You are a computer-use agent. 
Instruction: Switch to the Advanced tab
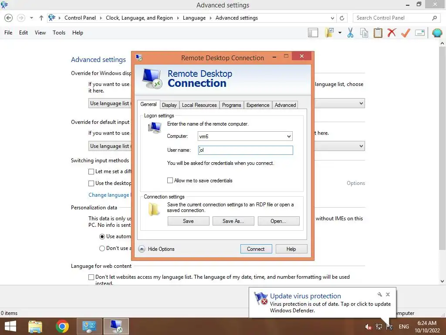click(x=285, y=105)
